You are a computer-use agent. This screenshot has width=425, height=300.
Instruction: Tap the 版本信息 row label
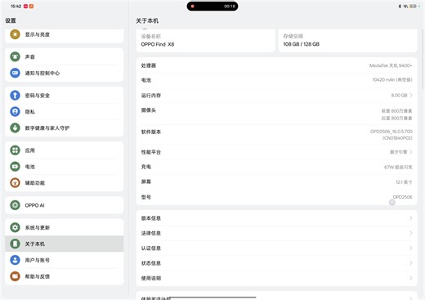pyautogui.click(x=151, y=218)
